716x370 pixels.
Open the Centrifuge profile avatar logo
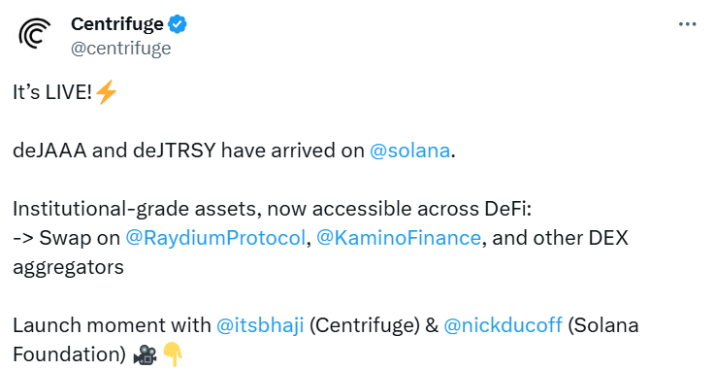tap(35, 34)
